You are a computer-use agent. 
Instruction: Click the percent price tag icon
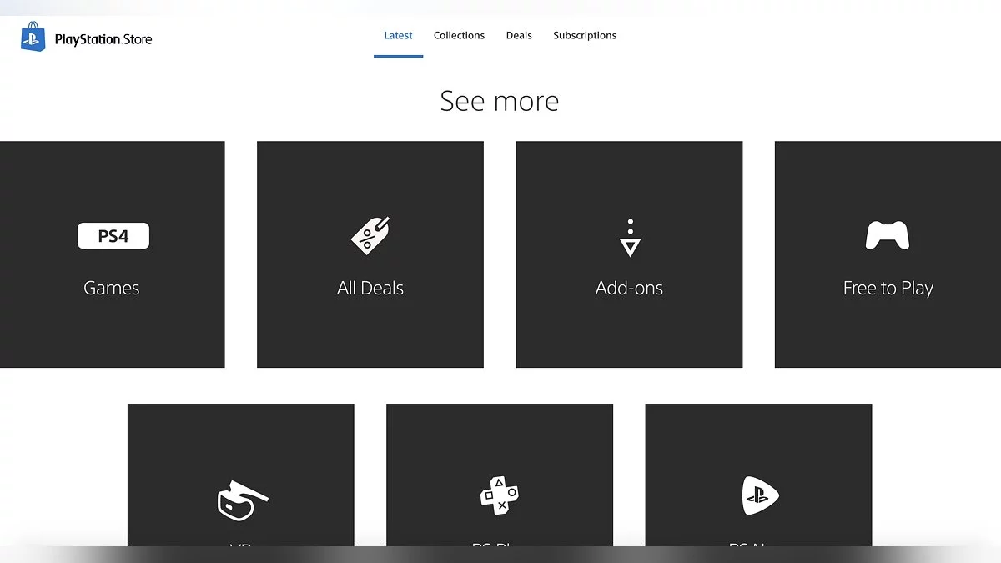(x=370, y=236)
